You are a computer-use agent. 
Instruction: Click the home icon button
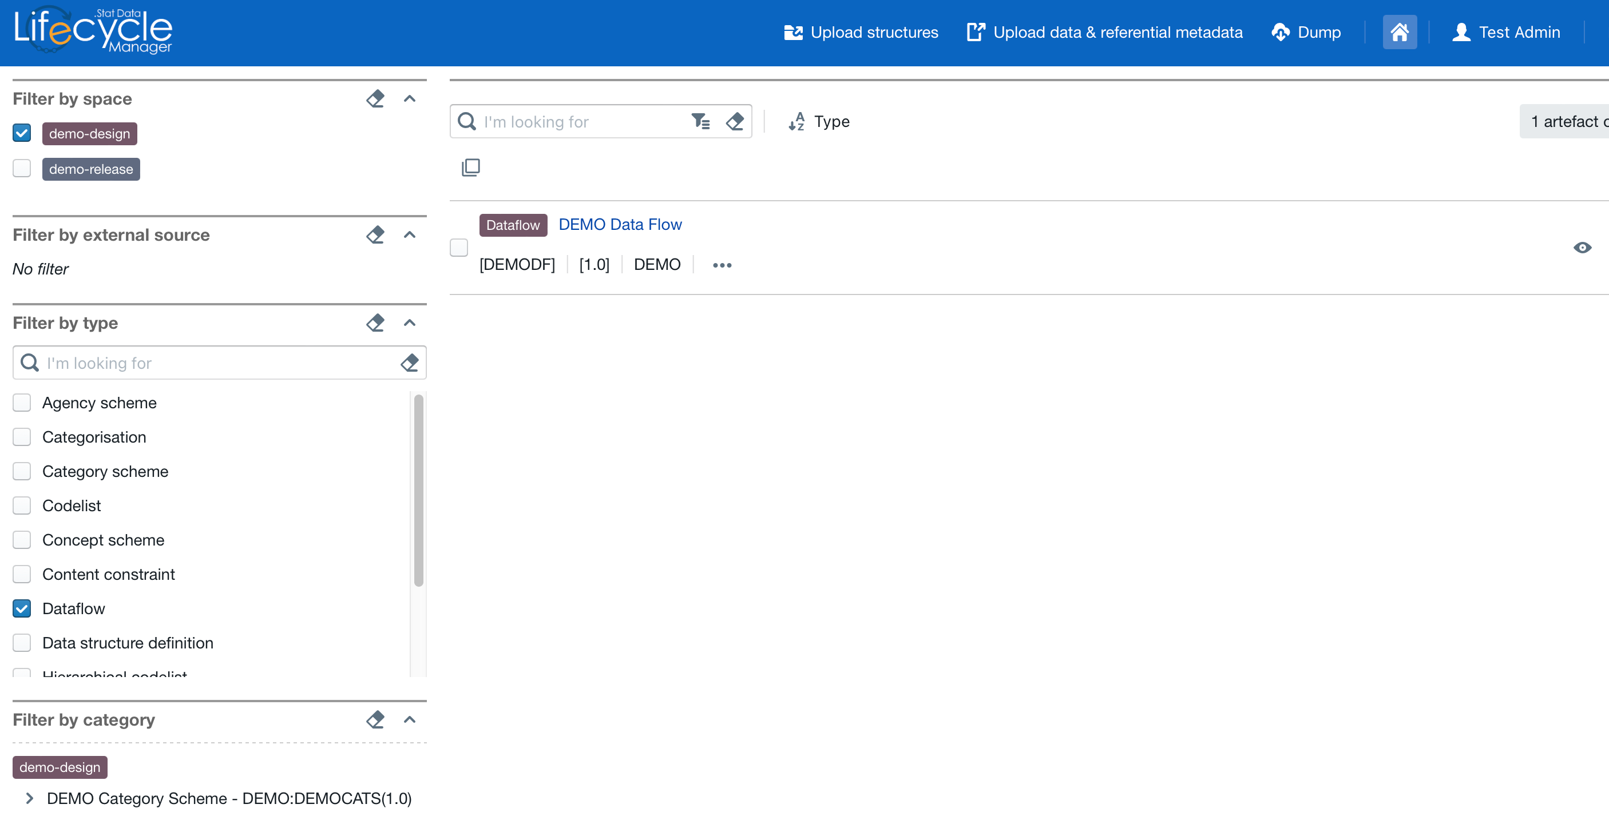tap(1399, 32)
